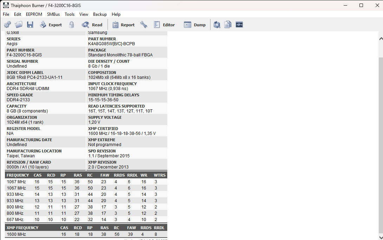This screenshot has height=240, width=383.
Task: Click the composition 1024Mb x8 value
Action: click(x=119, y=77)
